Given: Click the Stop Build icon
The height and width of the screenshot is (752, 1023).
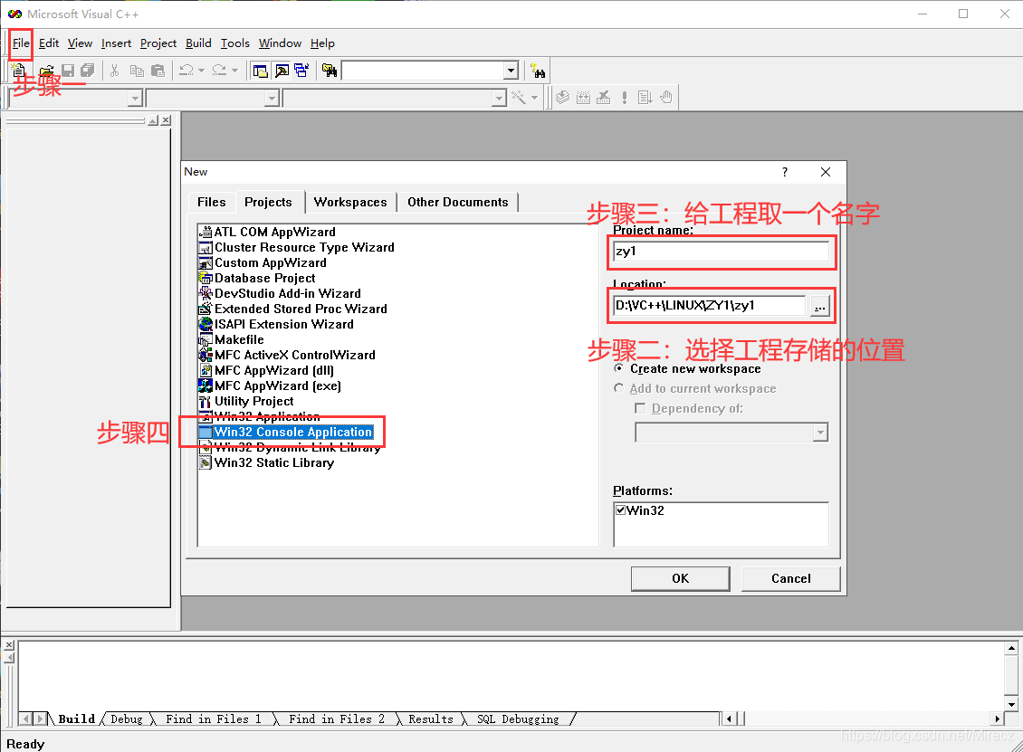Looking at the screenshot, I should (604, 98).
